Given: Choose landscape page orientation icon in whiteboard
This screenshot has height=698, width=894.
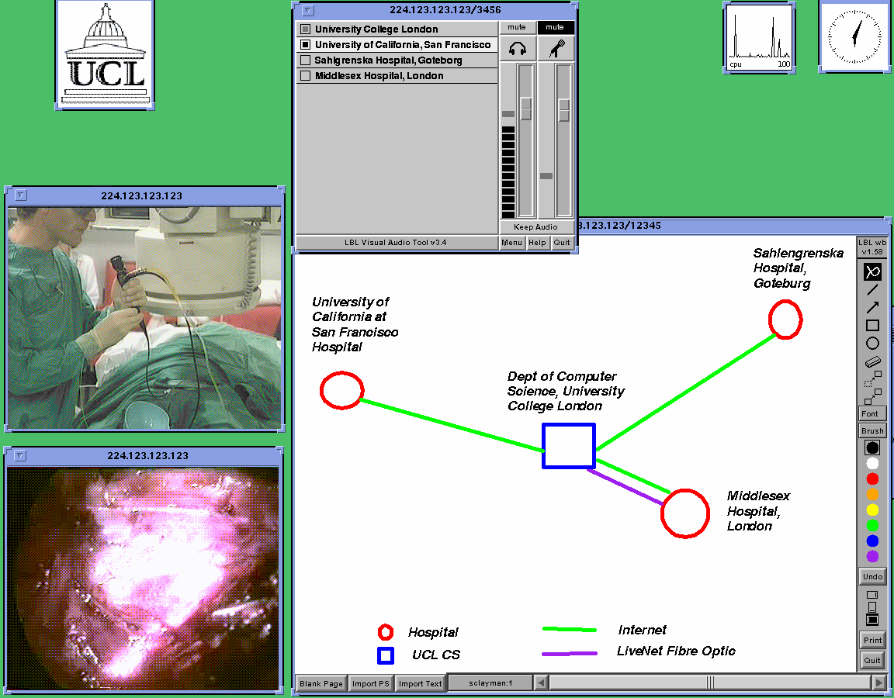Looking at the screenshot, I should point(871,595).
